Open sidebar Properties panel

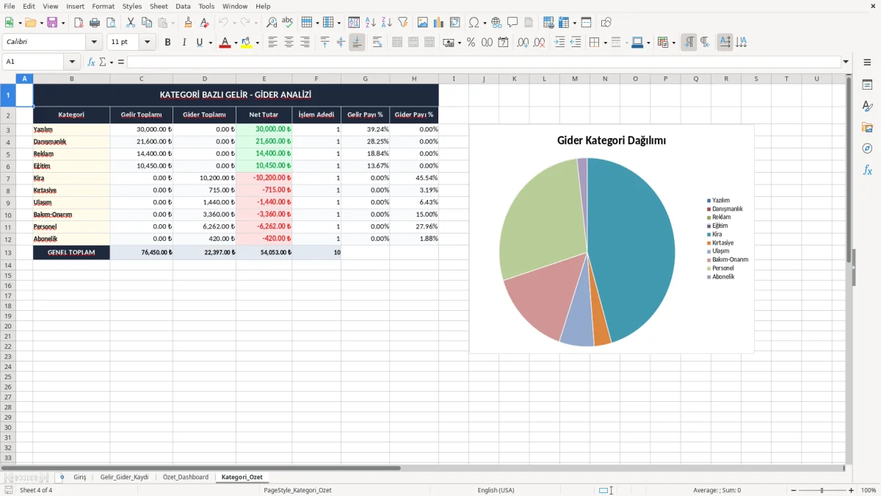(867, 85)
